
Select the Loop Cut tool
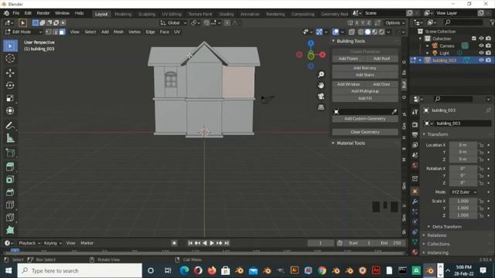pos(10,205)
